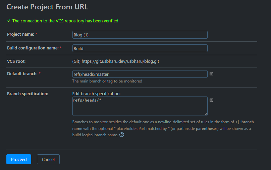This screenshot has width=271, height=170.
Task: Click the "Build configuration name:" label
Action: 33,48
